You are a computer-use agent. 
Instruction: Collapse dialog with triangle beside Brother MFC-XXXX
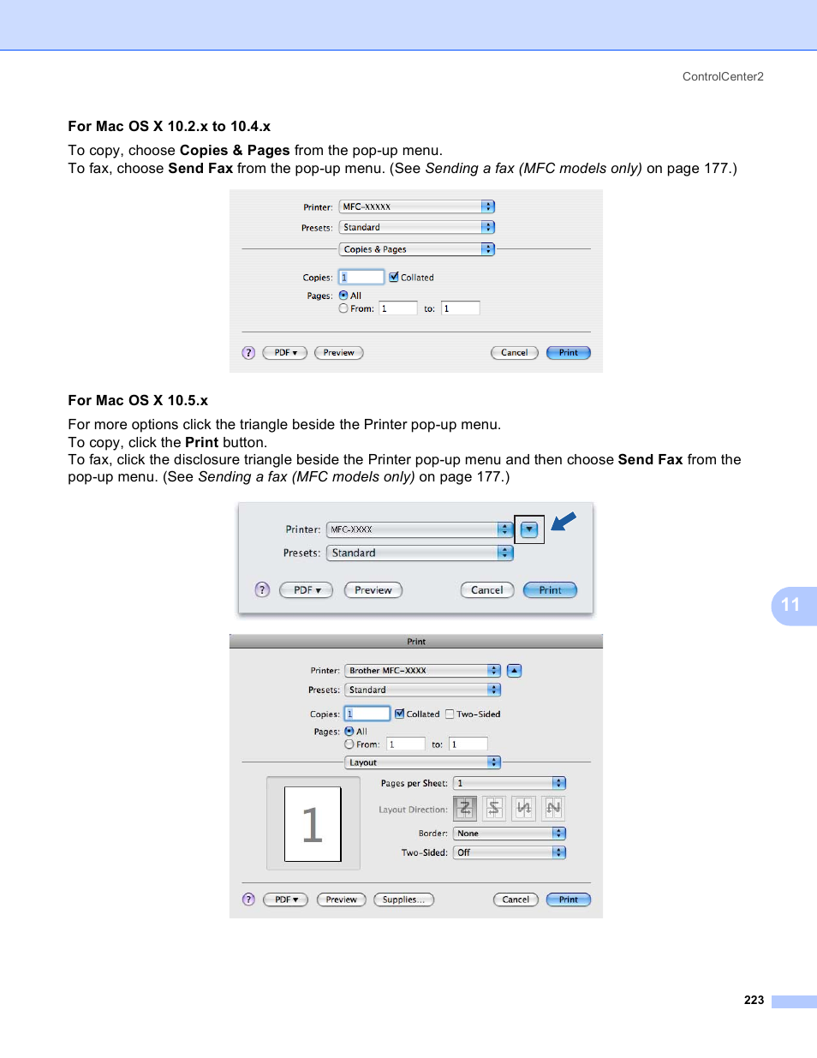(x=514, y=671)
